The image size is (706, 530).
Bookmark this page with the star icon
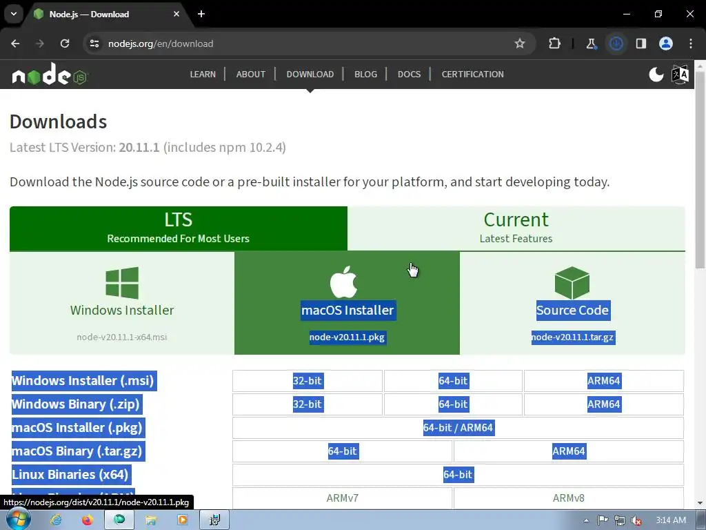point(520,43)
